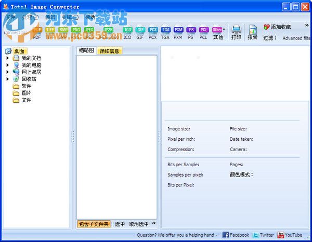Click the 'File size:' label
Viewport: 312px width, 242px height.
(x=238, y=129)
